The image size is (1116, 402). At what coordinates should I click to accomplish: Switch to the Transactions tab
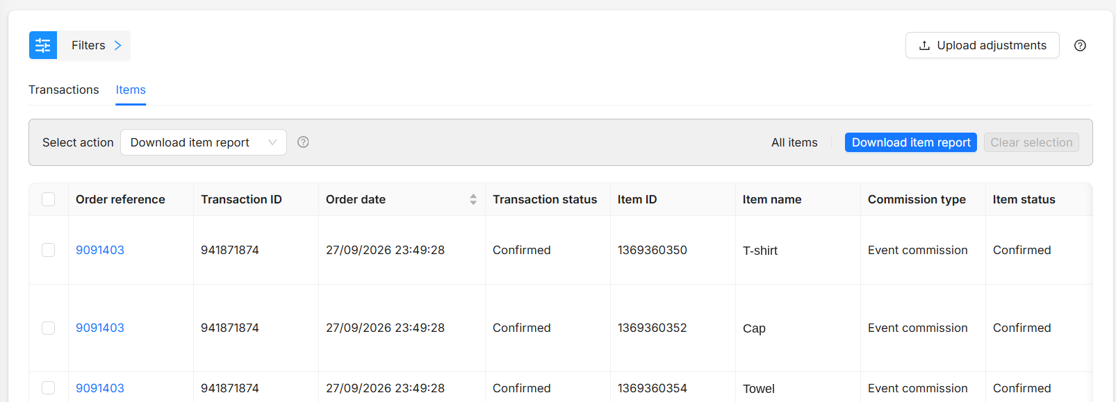[x=64, y=90]
